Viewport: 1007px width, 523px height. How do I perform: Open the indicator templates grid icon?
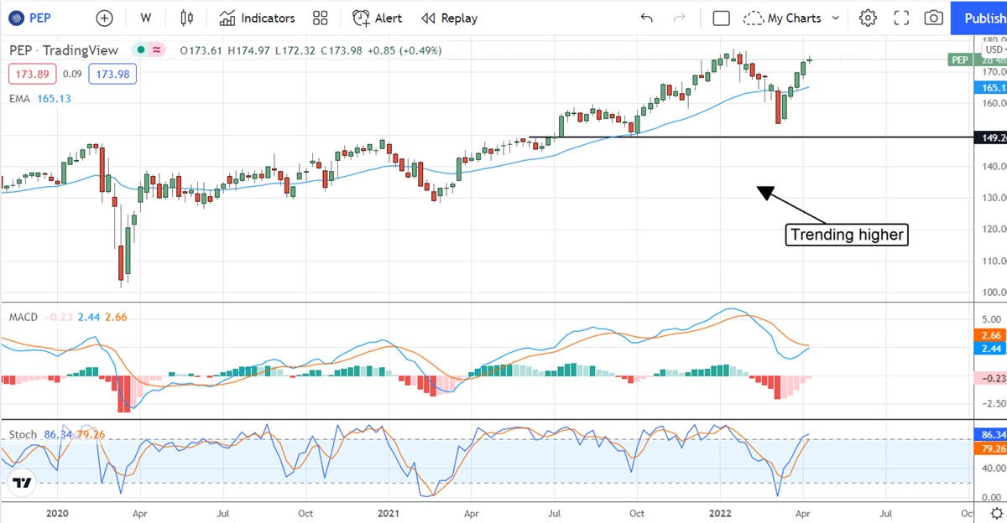[x=320, y=18]
